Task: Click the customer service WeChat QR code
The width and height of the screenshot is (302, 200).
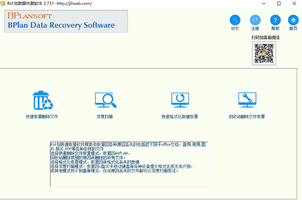Action: [264, 53]
